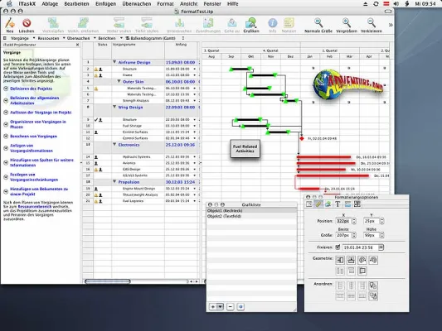Click the Verknüpfen toolbar icon
The height and width of the screenshot is (331, 442).
click(x=53, y=23)
